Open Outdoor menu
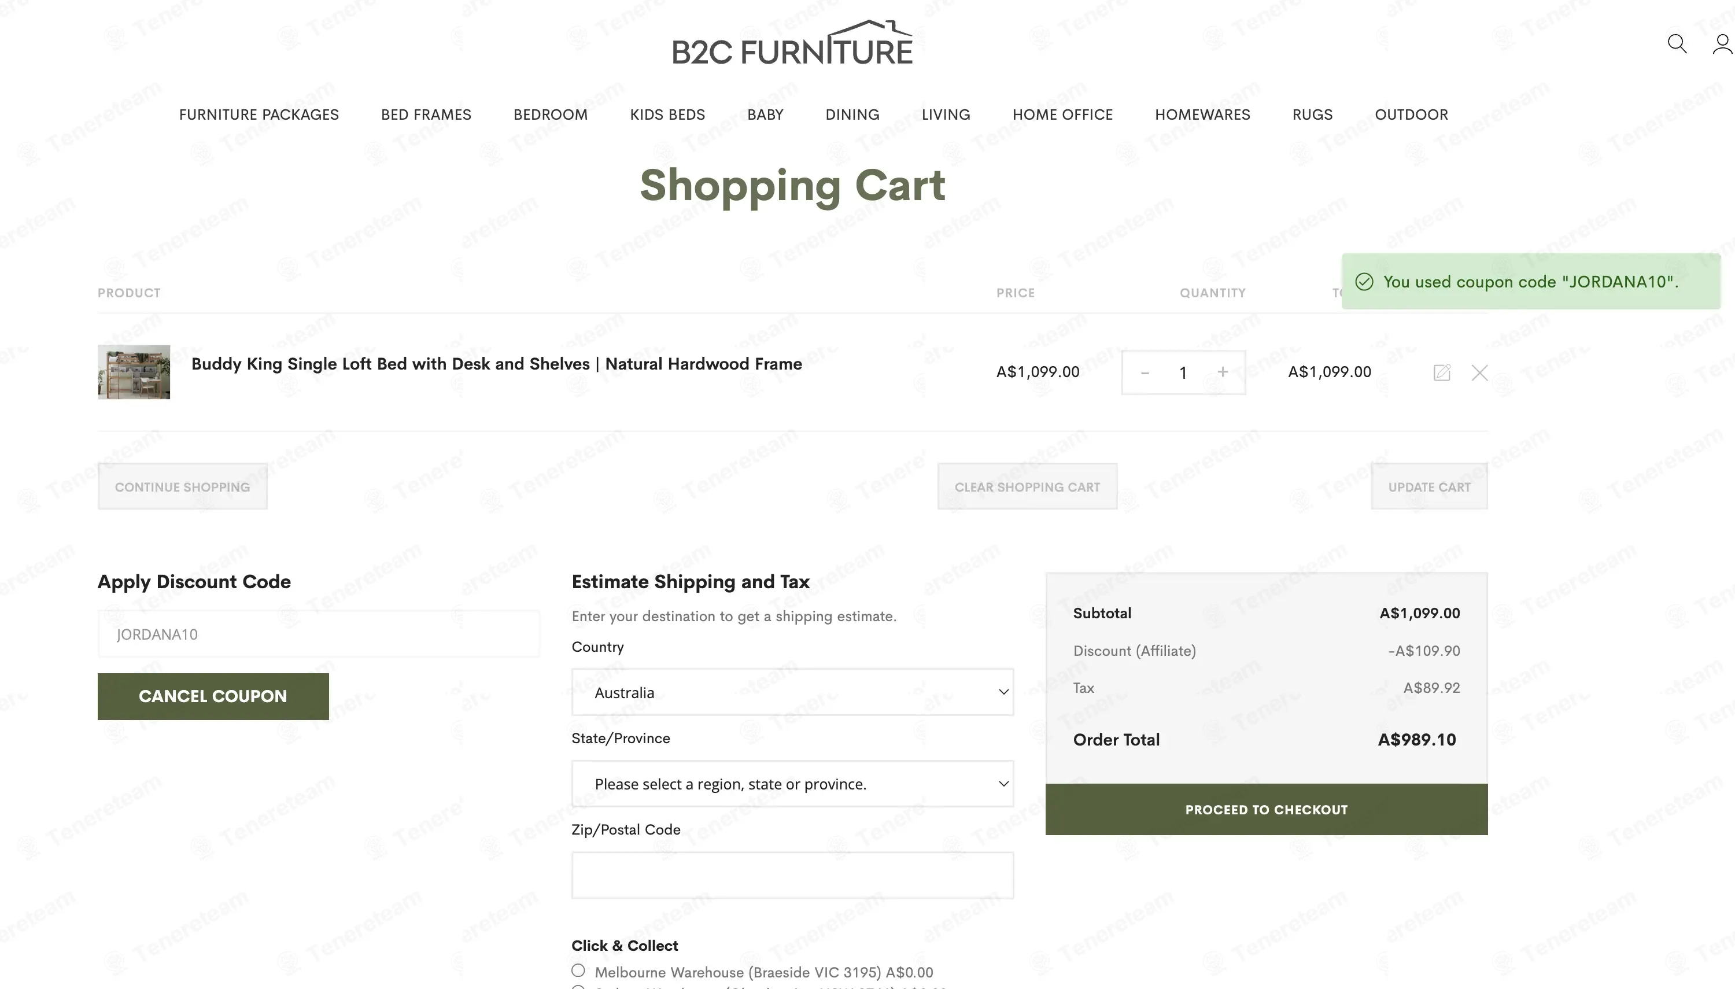The height and width of the screenshot is (989, 1735). pos(1412,115)
